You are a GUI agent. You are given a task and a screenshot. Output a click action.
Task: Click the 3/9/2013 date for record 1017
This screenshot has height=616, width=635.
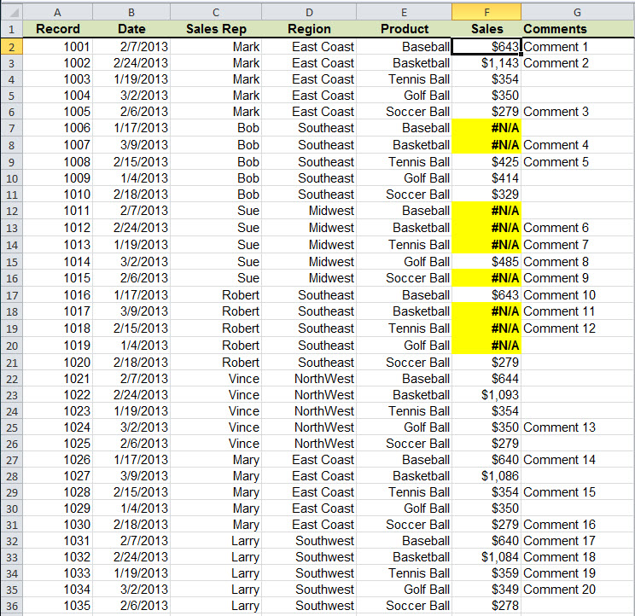pyautogui.click(x=131, y=311)
